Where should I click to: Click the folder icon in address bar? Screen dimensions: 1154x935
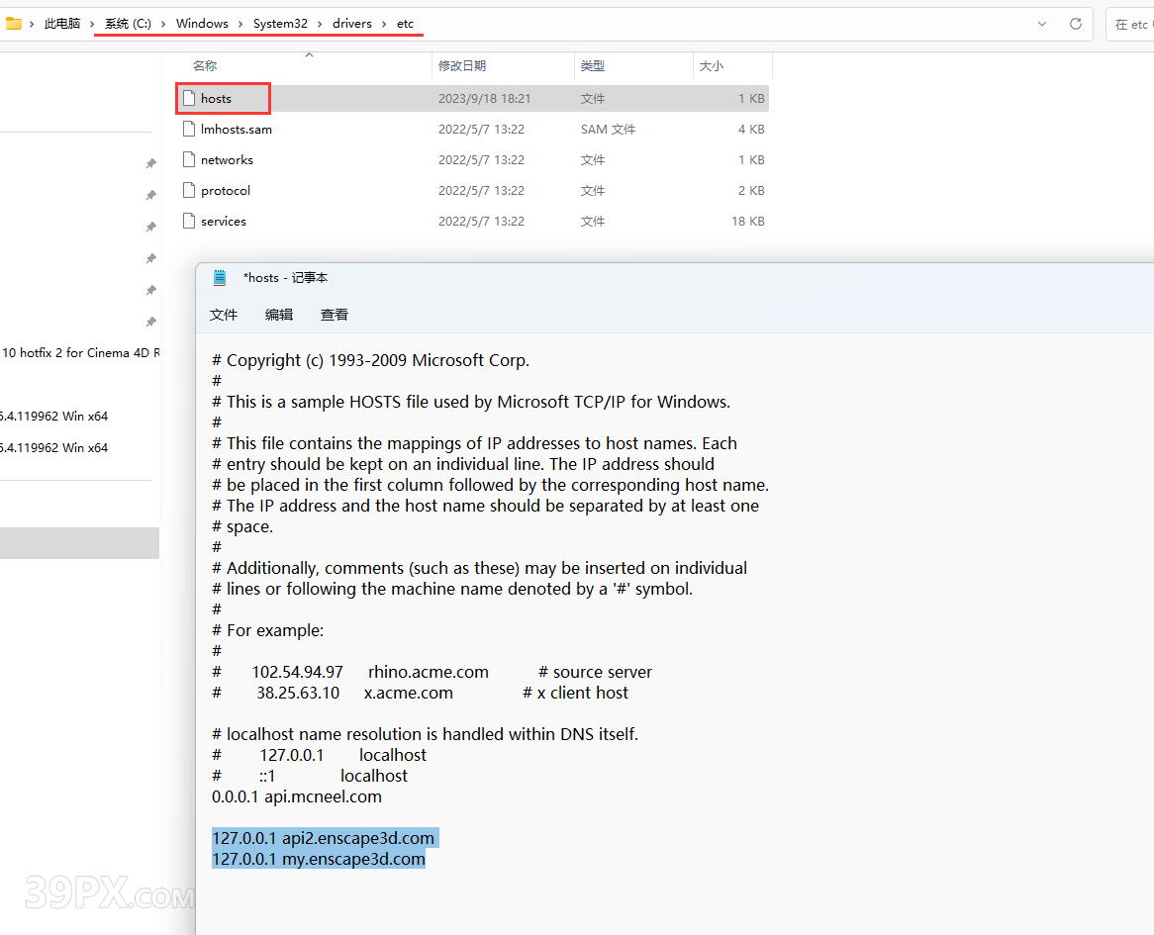13,24
